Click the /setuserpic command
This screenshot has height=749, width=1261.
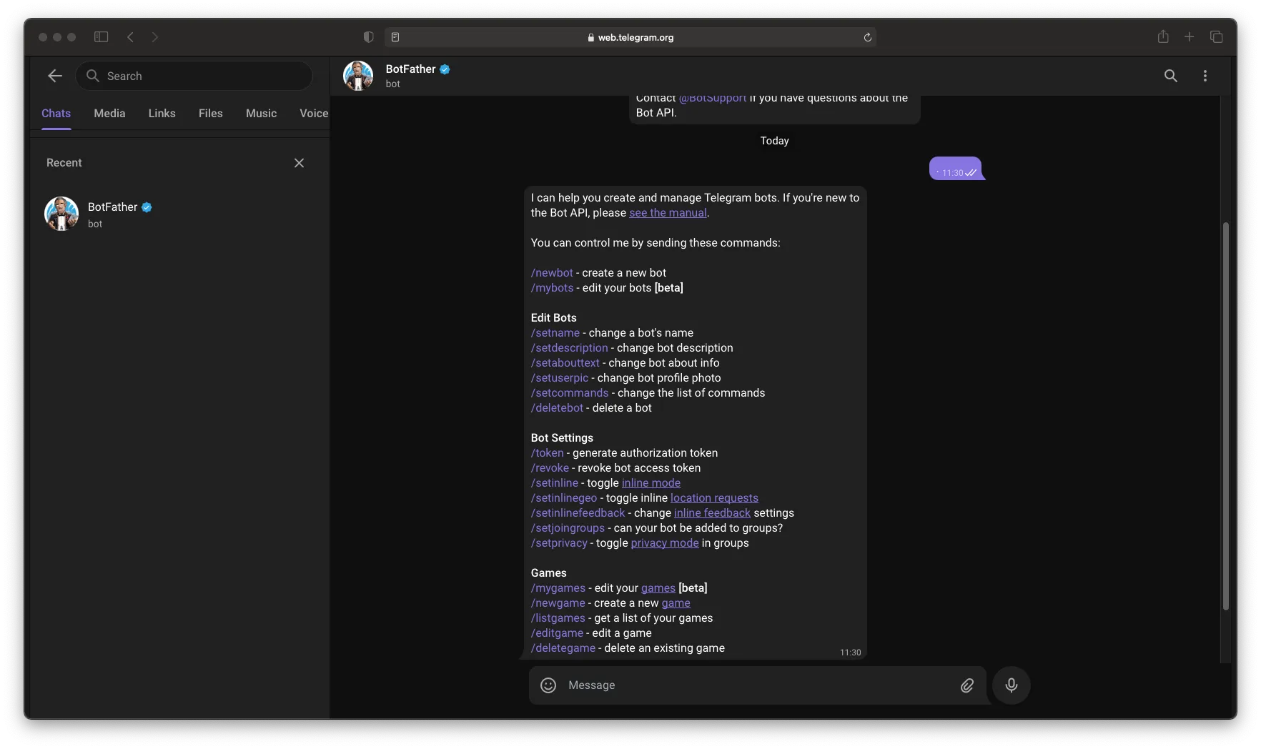(x=560, y=378)
